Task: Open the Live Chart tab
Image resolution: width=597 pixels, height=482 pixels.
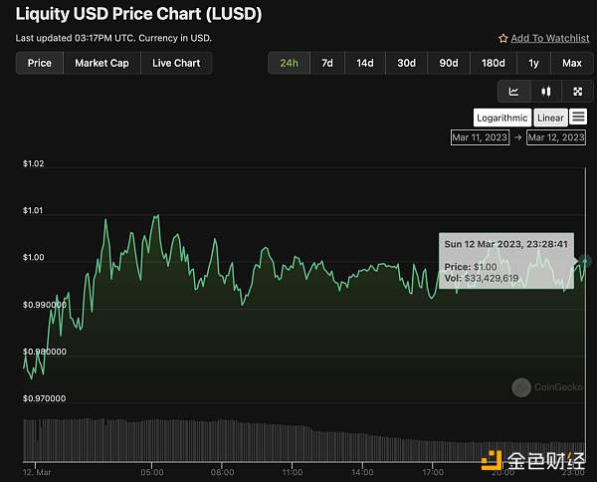Action: 176,63
